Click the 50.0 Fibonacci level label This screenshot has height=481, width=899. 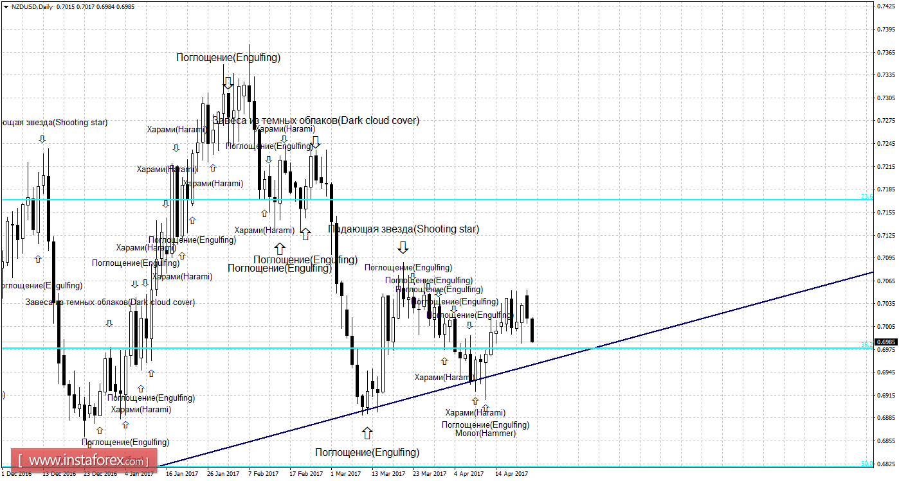(x=867, y=462)
